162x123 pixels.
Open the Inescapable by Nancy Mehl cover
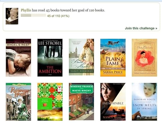(x=113, y=102)
